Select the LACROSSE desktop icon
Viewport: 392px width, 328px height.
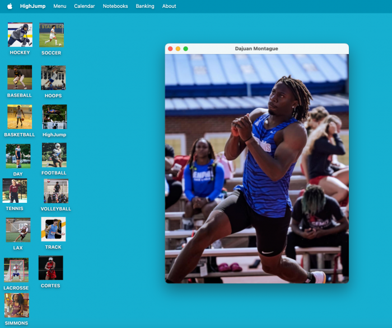click(x=16, y=270)
